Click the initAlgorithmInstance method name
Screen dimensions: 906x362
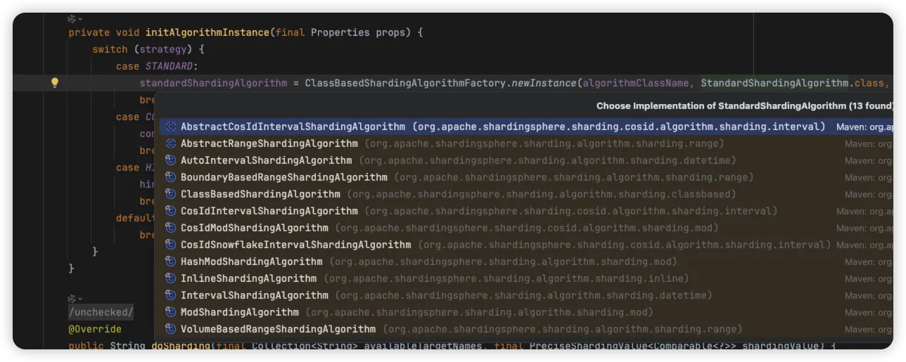207,32
